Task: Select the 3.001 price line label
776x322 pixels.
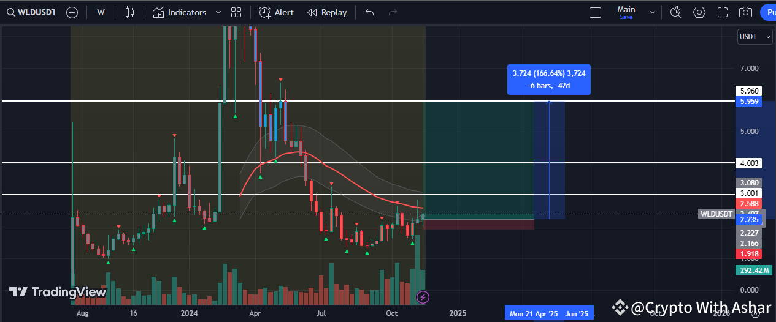Action: pyautogui.click(x=748, y=193)
